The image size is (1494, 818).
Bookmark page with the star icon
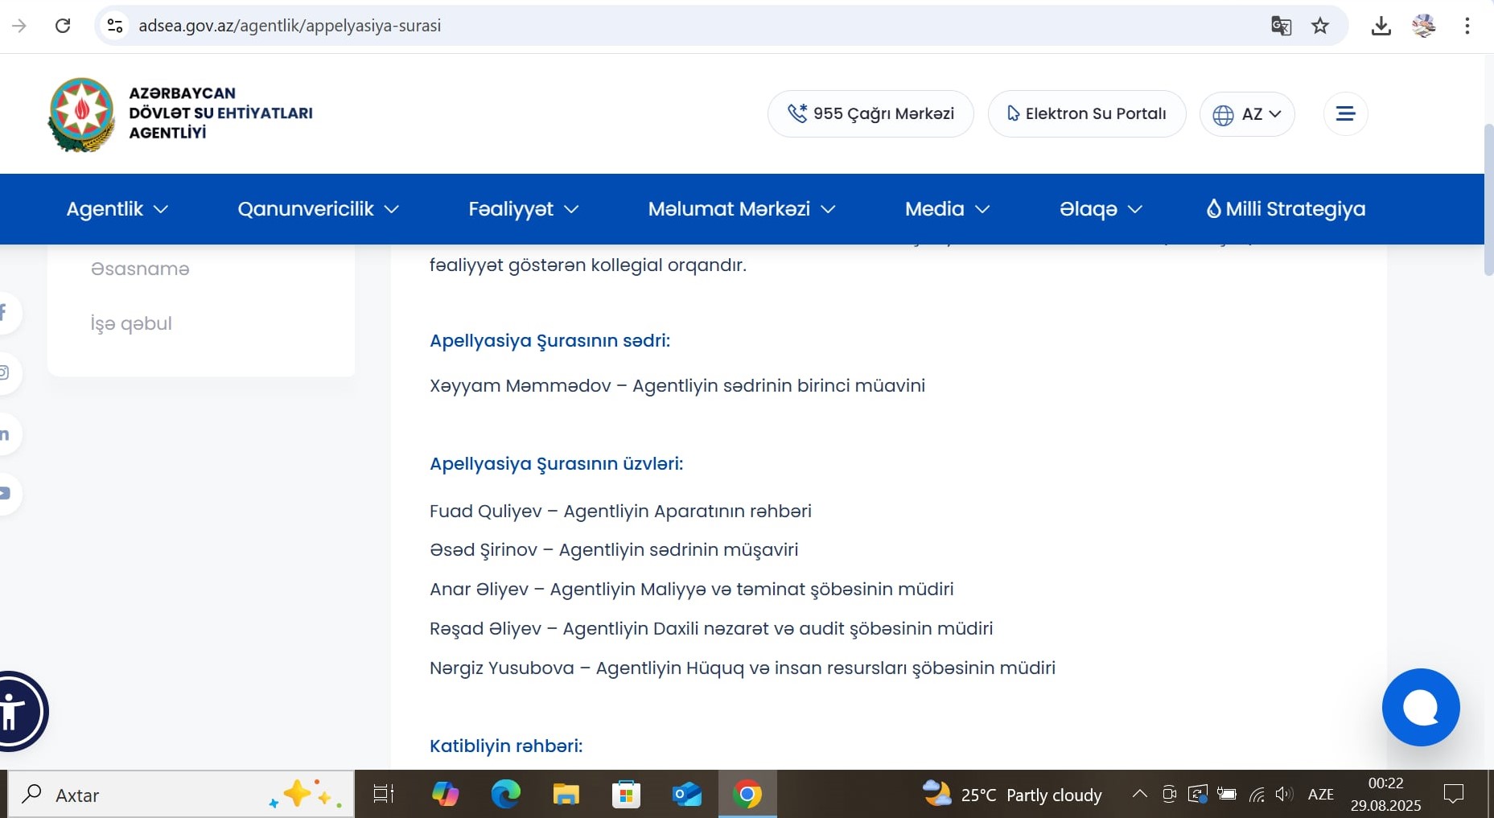pos(1320,26)
